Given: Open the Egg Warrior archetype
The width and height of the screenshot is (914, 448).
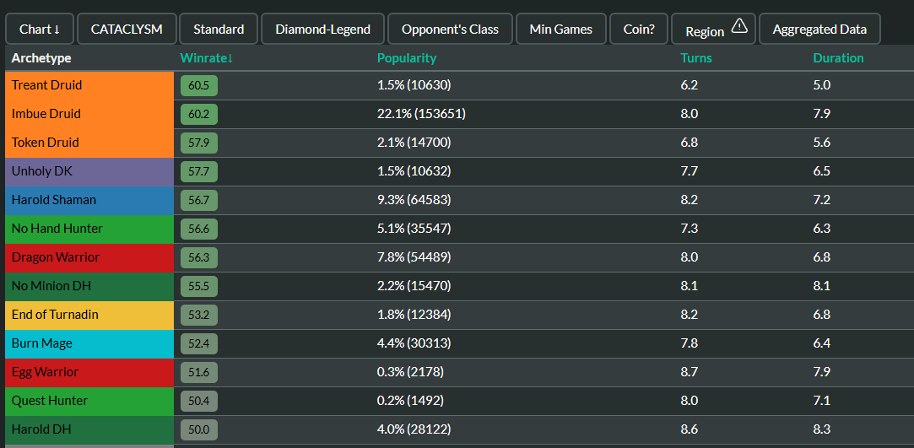Looking at the screenshot, I should click(x=89, y=372).
